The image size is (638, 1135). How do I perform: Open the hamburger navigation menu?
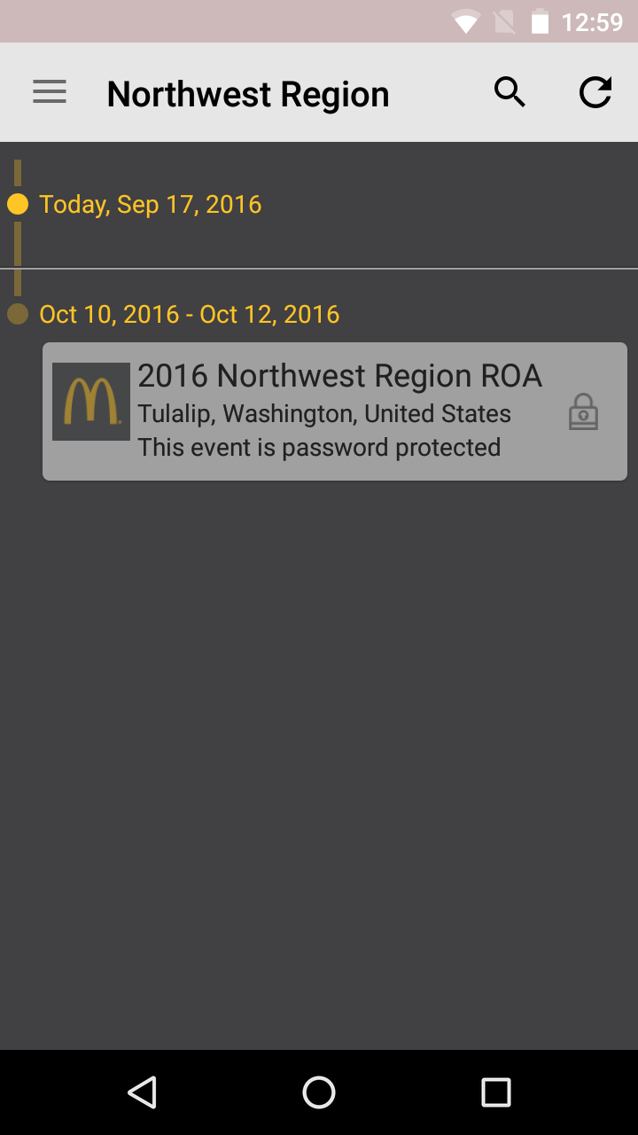tap(50, 92)
